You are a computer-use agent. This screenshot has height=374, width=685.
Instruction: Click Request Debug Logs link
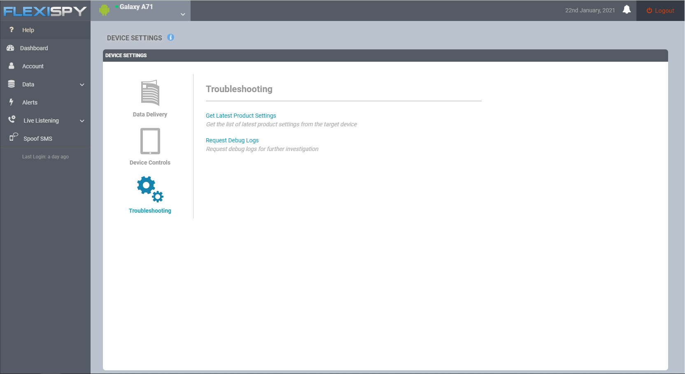point(232,140)
